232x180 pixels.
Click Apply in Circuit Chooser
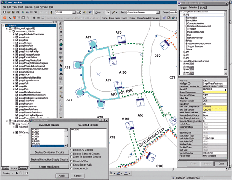click(x=62, y=176)
